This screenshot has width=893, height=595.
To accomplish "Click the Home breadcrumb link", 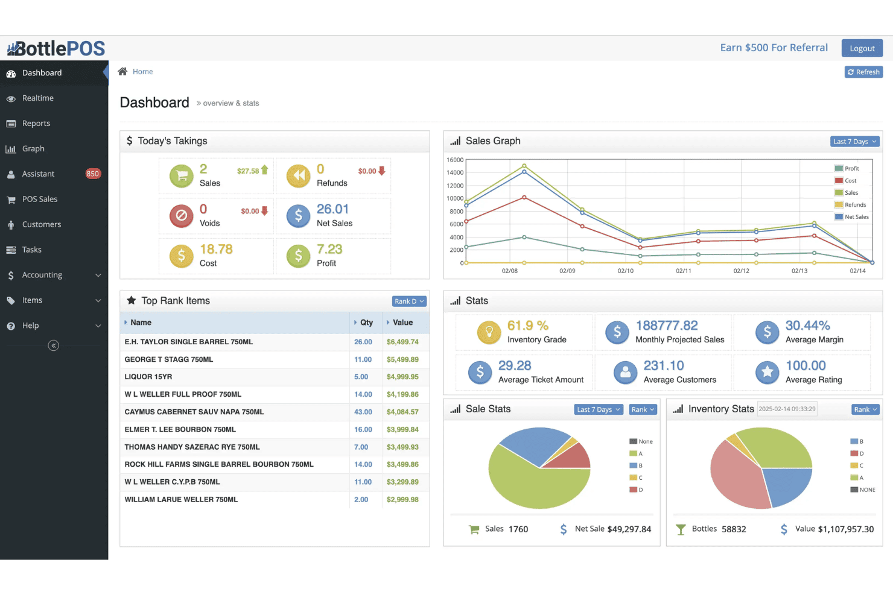I will (x=143, y=72).
